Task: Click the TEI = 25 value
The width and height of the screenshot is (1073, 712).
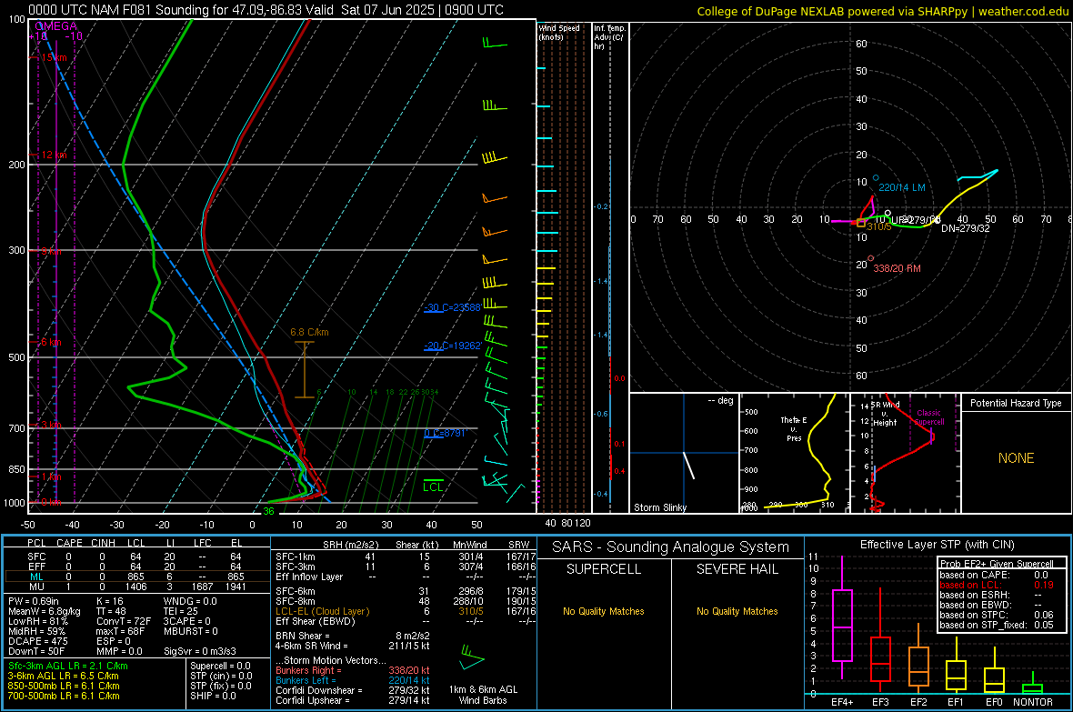Action: pos(181,611)
